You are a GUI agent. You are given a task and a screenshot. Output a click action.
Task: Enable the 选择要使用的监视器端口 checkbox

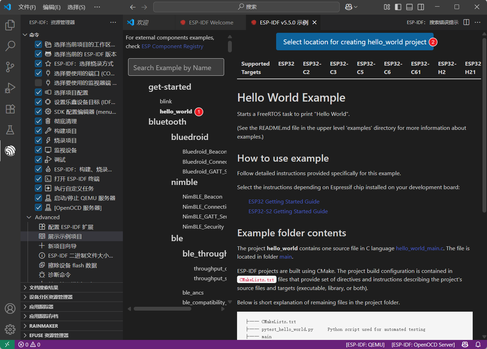[38, 83]
